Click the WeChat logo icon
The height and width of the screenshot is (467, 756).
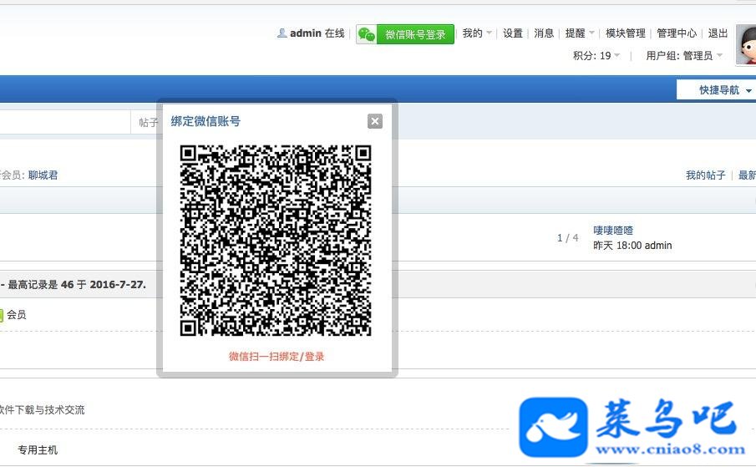[367, 34]
